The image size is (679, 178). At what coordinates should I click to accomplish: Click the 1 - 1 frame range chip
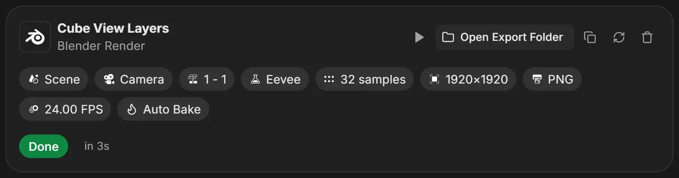[x=207, y=79]
